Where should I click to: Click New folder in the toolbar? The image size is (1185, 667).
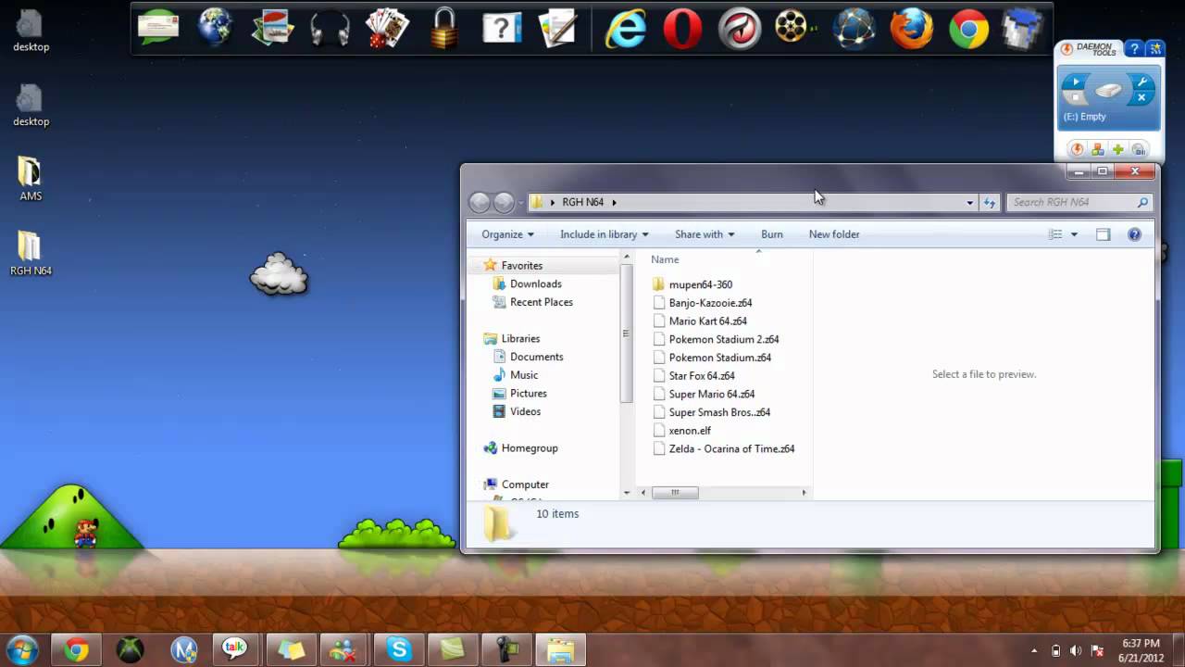coord(834,234)
